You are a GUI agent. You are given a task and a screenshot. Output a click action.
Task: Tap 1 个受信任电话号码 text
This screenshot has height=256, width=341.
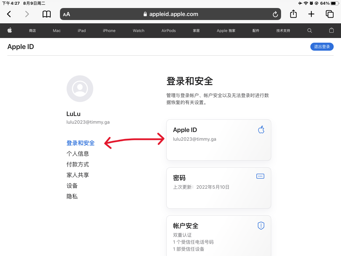(x=193, y=242)
